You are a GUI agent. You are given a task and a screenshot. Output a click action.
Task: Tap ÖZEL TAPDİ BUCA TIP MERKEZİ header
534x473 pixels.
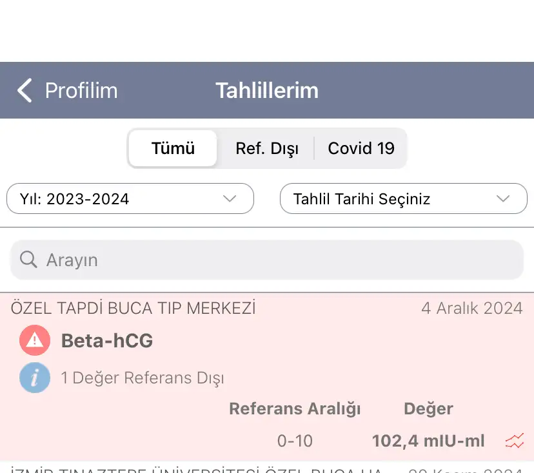click(133, 309)
